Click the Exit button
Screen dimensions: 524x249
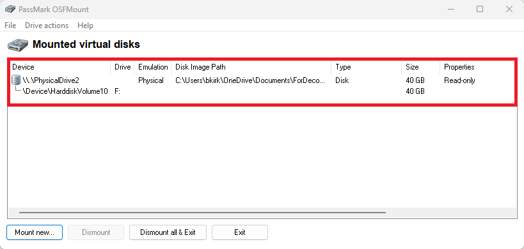click(240, 232)
